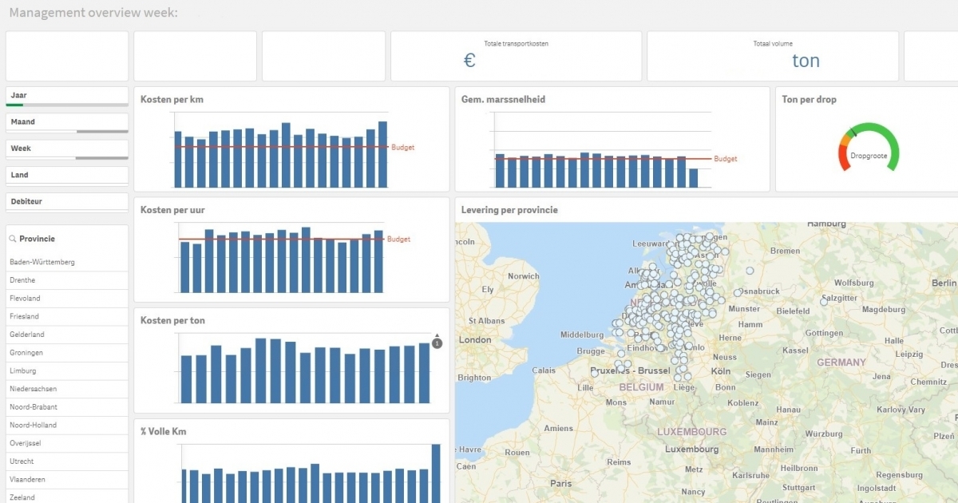
Task: Click Paris on the map
Action: [x=561, y=483]
